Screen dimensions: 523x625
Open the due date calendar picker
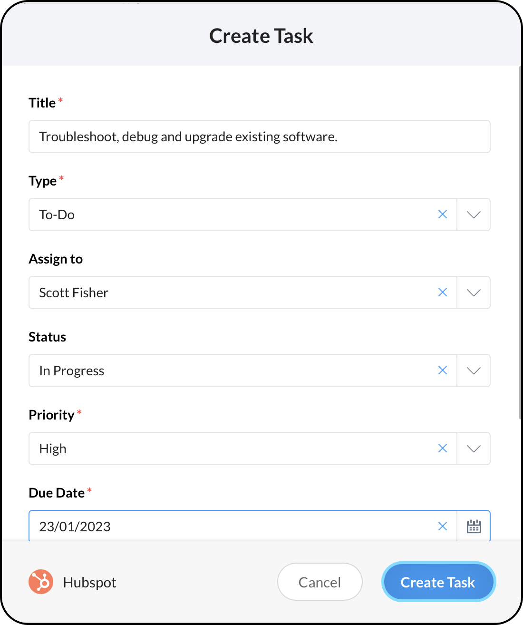click(474, 526)
